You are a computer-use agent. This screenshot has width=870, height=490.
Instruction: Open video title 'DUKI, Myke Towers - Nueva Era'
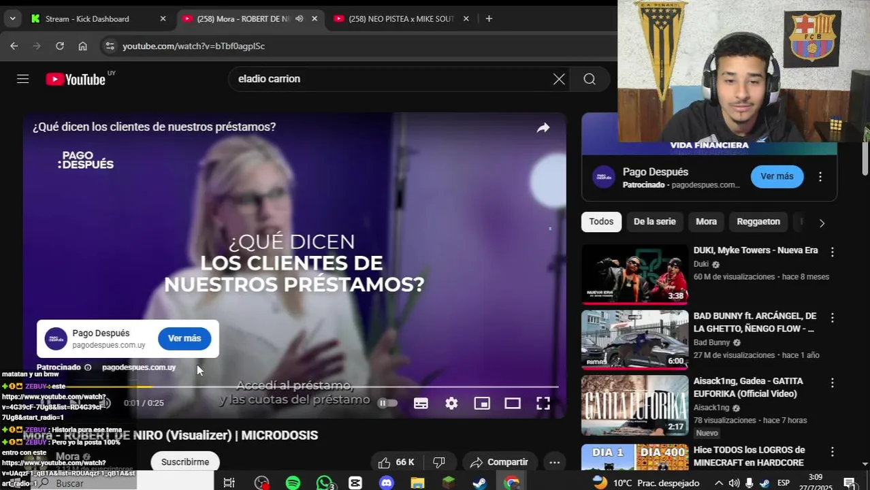click(756, 250)
